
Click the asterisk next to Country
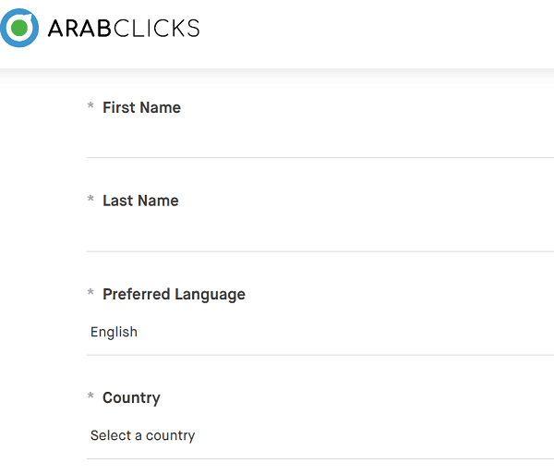coord(90,396)
